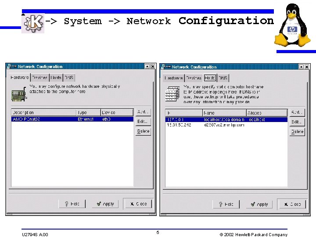The width and height of the screenshot is (316, 237).
Task: Click the Ethernet type cell
Action: tap(86, 119)
